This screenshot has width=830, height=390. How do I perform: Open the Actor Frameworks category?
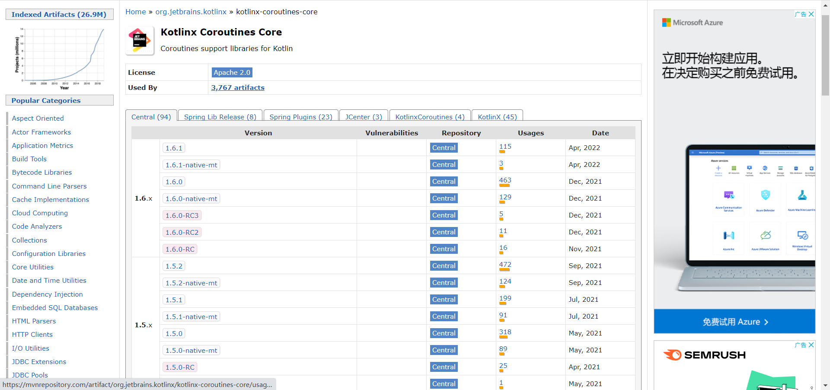pyautogui.click(x=41, y=132)
